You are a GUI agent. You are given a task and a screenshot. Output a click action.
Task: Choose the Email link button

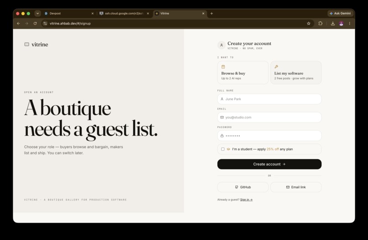[296, 187]
